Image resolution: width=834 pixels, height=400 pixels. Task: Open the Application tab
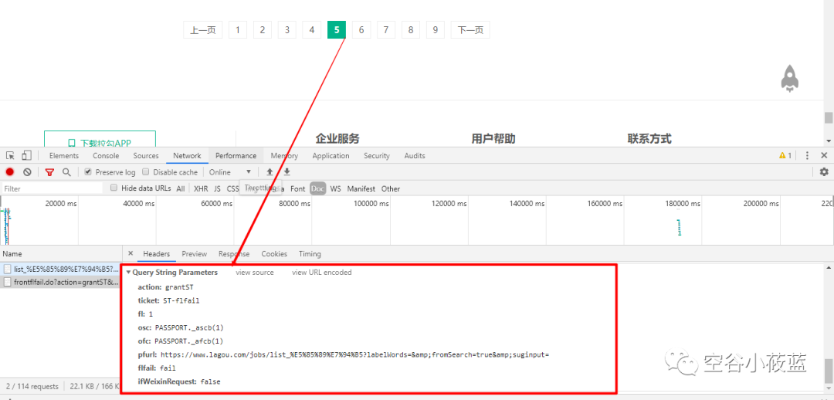click(x=331, y=156)
